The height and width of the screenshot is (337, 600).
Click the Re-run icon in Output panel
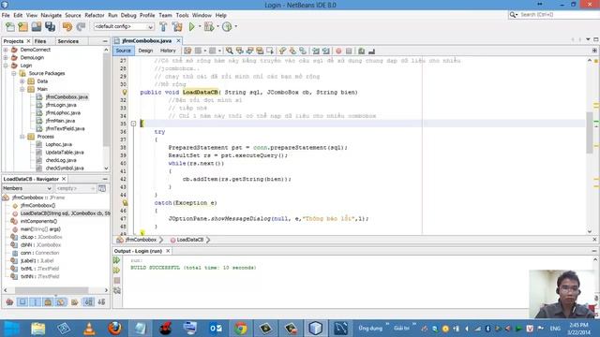[116, 260]
